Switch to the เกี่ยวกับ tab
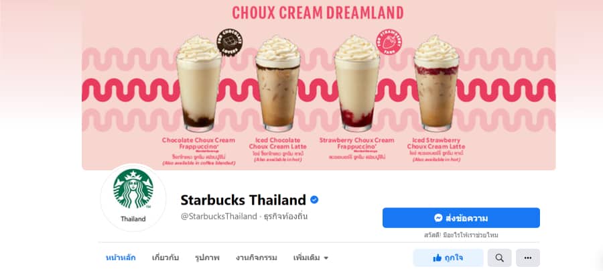This screenshot has height=271, width=603. tap(165, 258)
